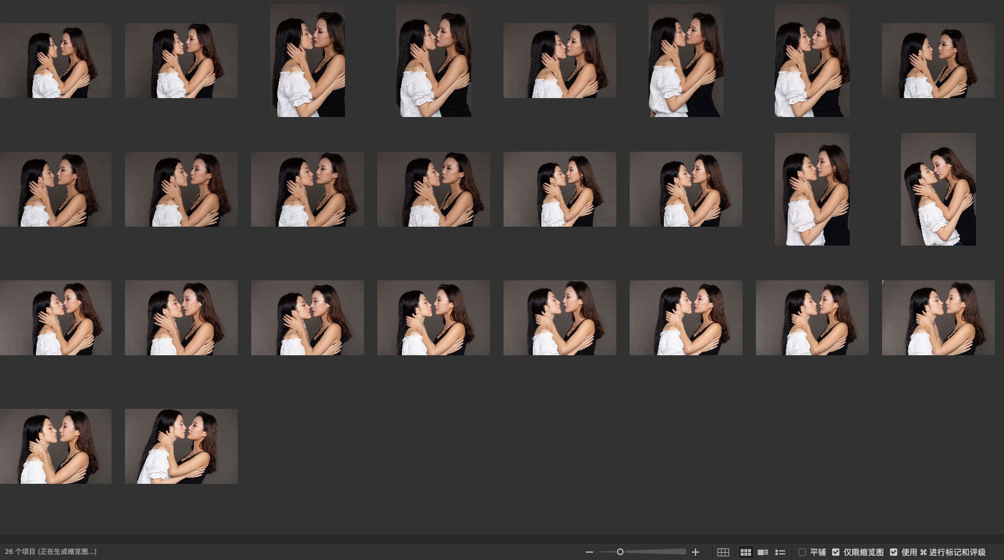Select the fourth thumbnail in the second row

point(433,190)
